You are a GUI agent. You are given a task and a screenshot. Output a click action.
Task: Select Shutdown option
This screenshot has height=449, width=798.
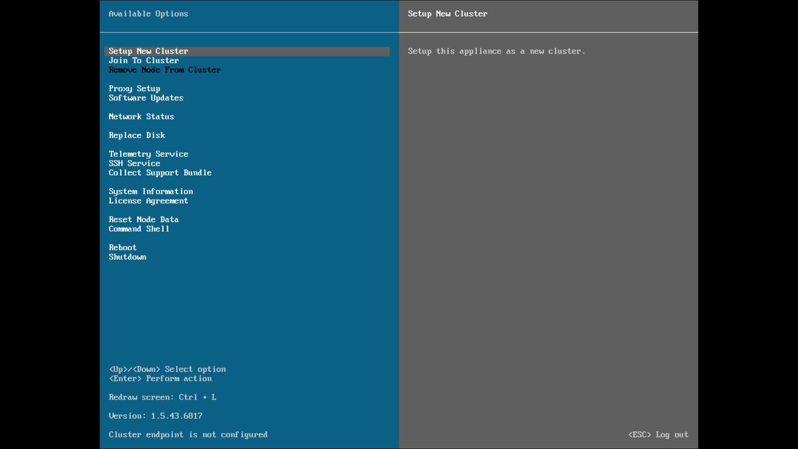[128, 257]
